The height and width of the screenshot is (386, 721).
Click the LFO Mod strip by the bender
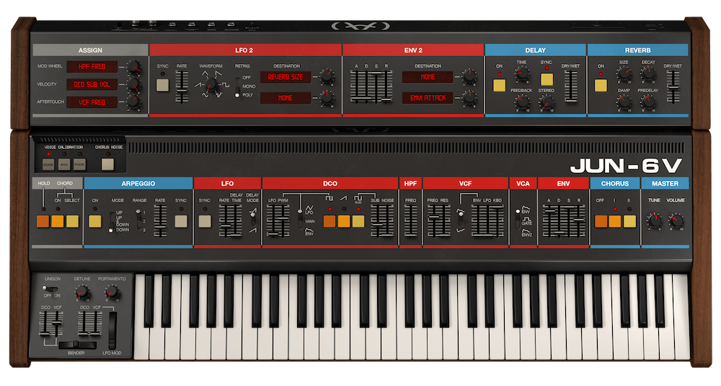(x=111, y=329)
